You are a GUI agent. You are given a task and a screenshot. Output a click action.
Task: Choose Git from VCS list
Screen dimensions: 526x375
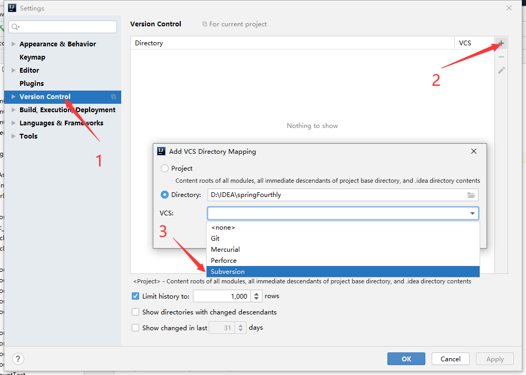[343, 239]
